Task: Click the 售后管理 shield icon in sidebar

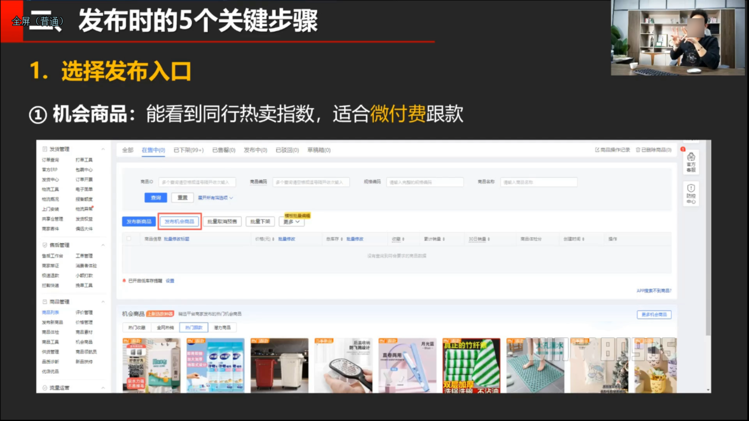Action: [45, 245]
